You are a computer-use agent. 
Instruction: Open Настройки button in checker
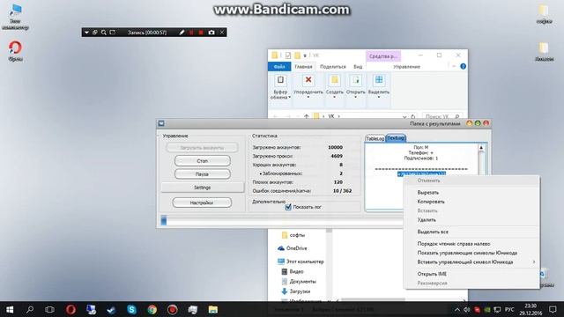pyautogui.click(x=202, y=203)
